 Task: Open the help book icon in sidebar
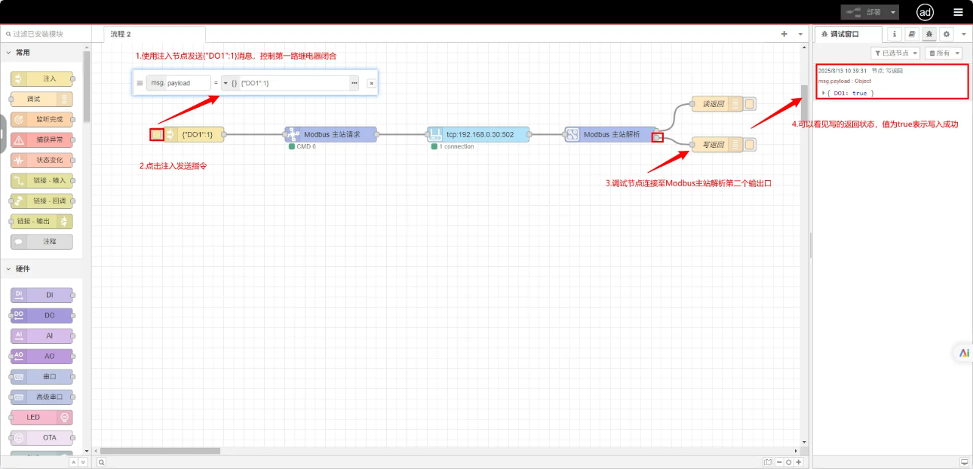(912, 35)
